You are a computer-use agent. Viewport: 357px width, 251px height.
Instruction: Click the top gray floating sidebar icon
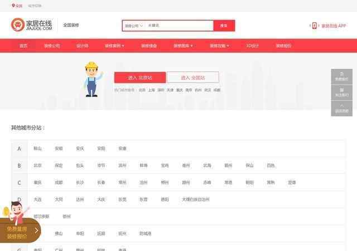tap(341, 76)
